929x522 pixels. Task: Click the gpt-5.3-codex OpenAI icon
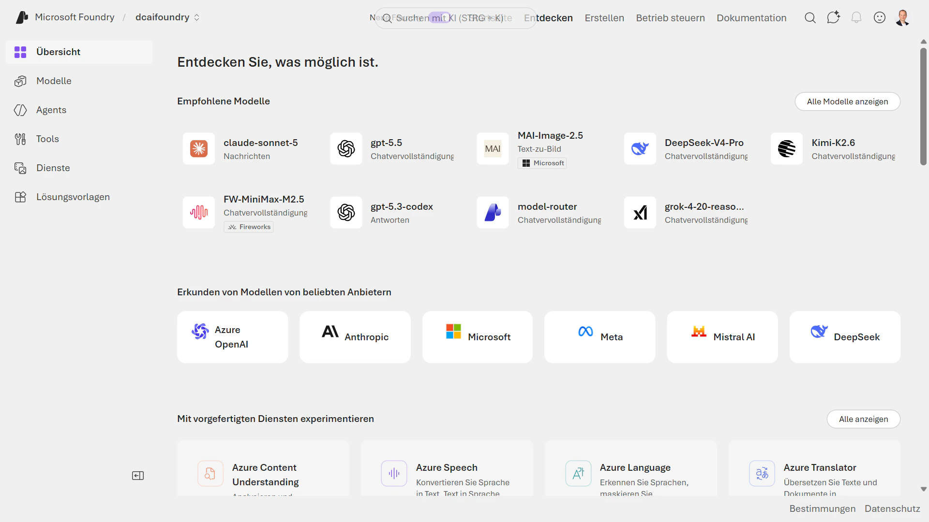(346, 213)
